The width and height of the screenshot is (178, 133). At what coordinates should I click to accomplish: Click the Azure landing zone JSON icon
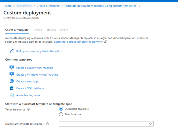(12, 95)
